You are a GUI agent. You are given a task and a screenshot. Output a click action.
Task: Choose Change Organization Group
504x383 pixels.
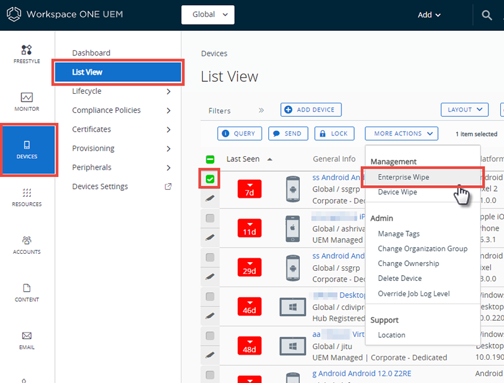click(423, 249)
